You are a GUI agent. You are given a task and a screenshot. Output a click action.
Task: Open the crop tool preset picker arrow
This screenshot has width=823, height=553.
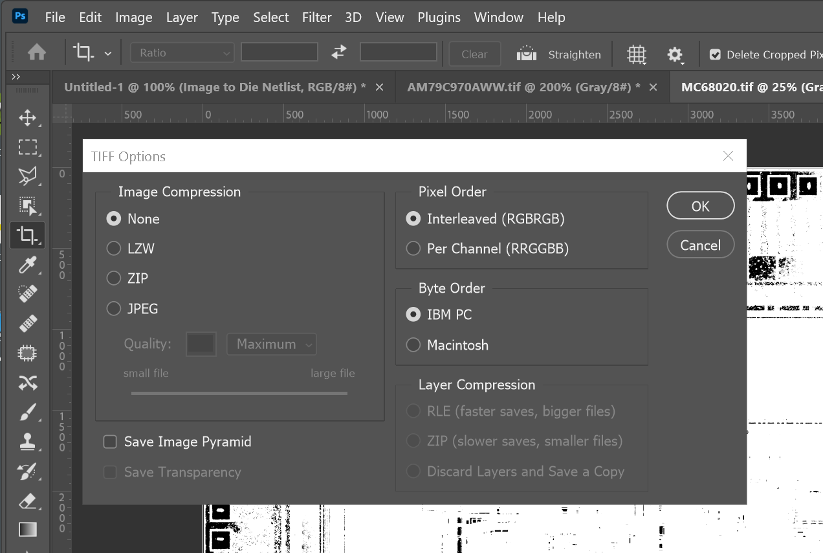108,52
